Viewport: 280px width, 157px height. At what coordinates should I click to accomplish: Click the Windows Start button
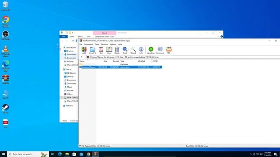(x=3, y=154)
